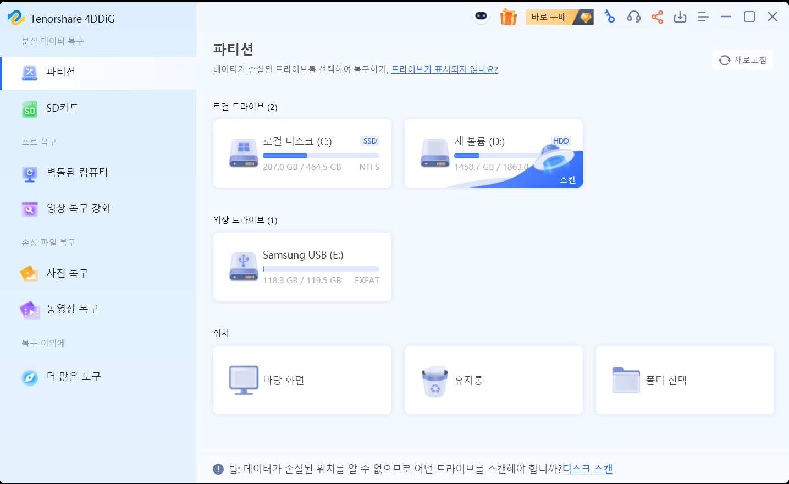Click the UFO scan graphic on D: drive
This screenshot has height=484, width=789.
click(x=554, y=157)
